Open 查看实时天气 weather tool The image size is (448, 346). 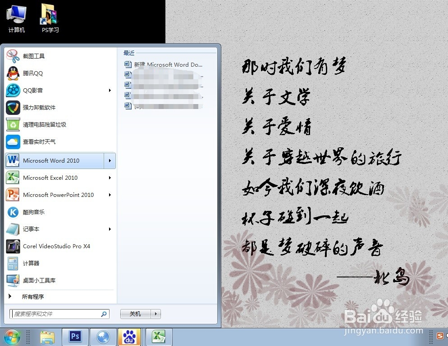click(38, 141)
